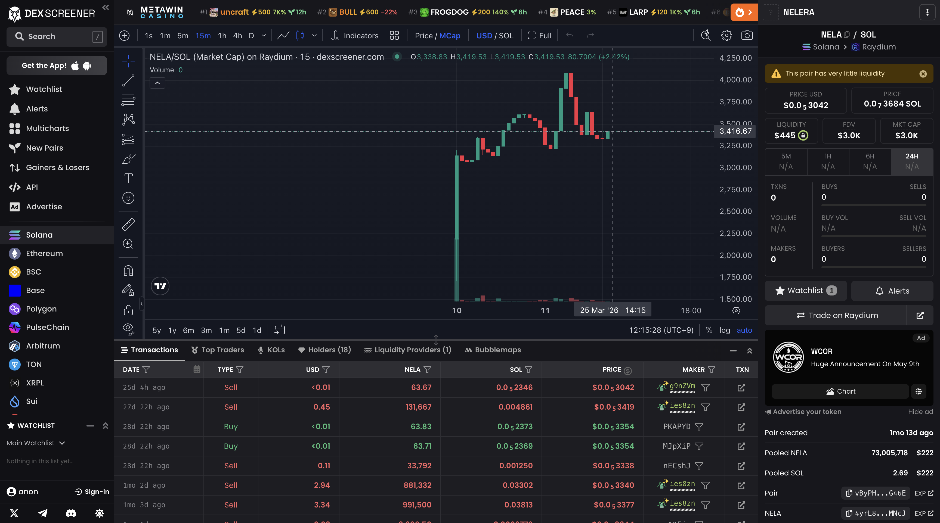This screenshot has width=940, height=523.
Task: Enable the Magnet mode tool
Action: [128, 270]
